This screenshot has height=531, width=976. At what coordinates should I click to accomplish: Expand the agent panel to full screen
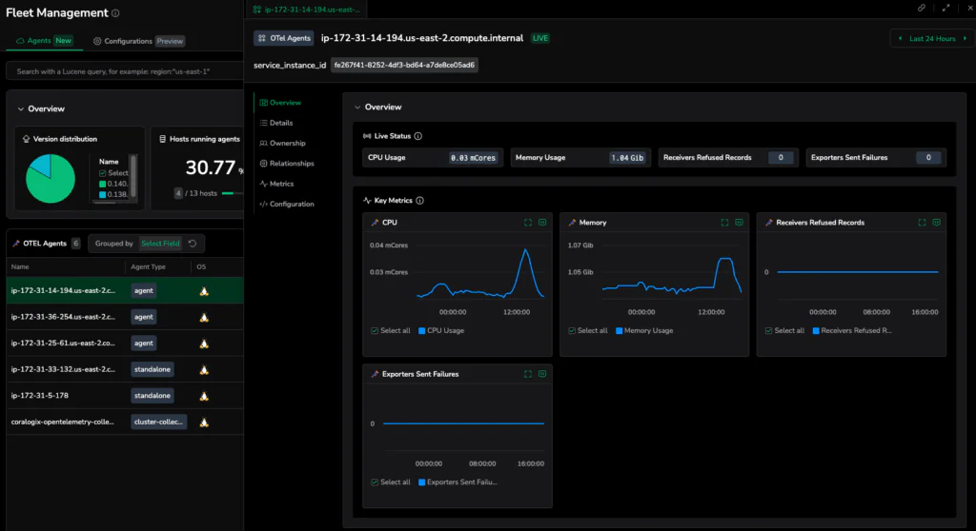[945, 8]
